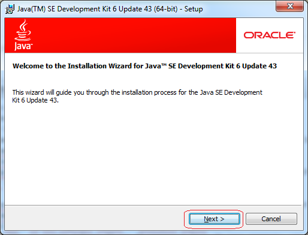The width and height of the screenshot is (308, 235).
Task: Click the "(64-bit)" text in title bar
Action: coord(165,9)
